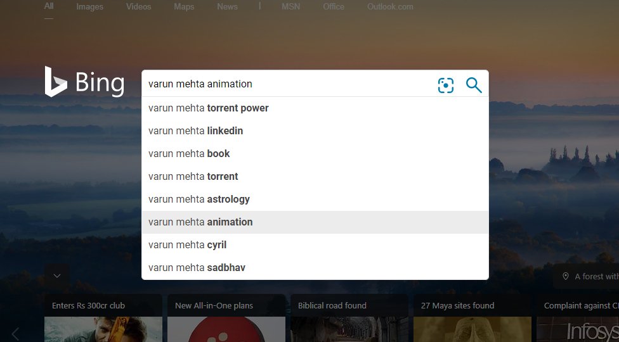Click 'A forest with' image caption
The width and height of the screenshot is (619, 342).
(x=597, y=277)
